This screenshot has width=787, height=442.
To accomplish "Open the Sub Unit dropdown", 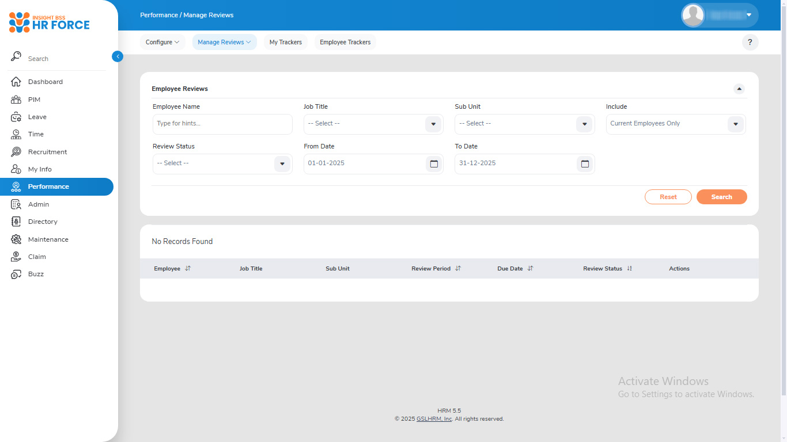I will tap(584, 124).
